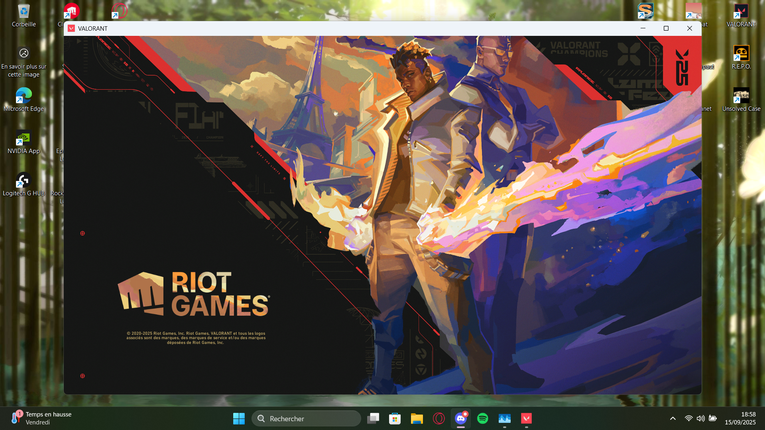The width and height of the screenshot is (765, 430).
Task: Select the red Riot fist desktop shortcut
Action: point(72,11)
